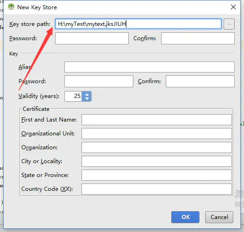Click the Alias input field
The image size is (244, 232).
pos(150,67)
